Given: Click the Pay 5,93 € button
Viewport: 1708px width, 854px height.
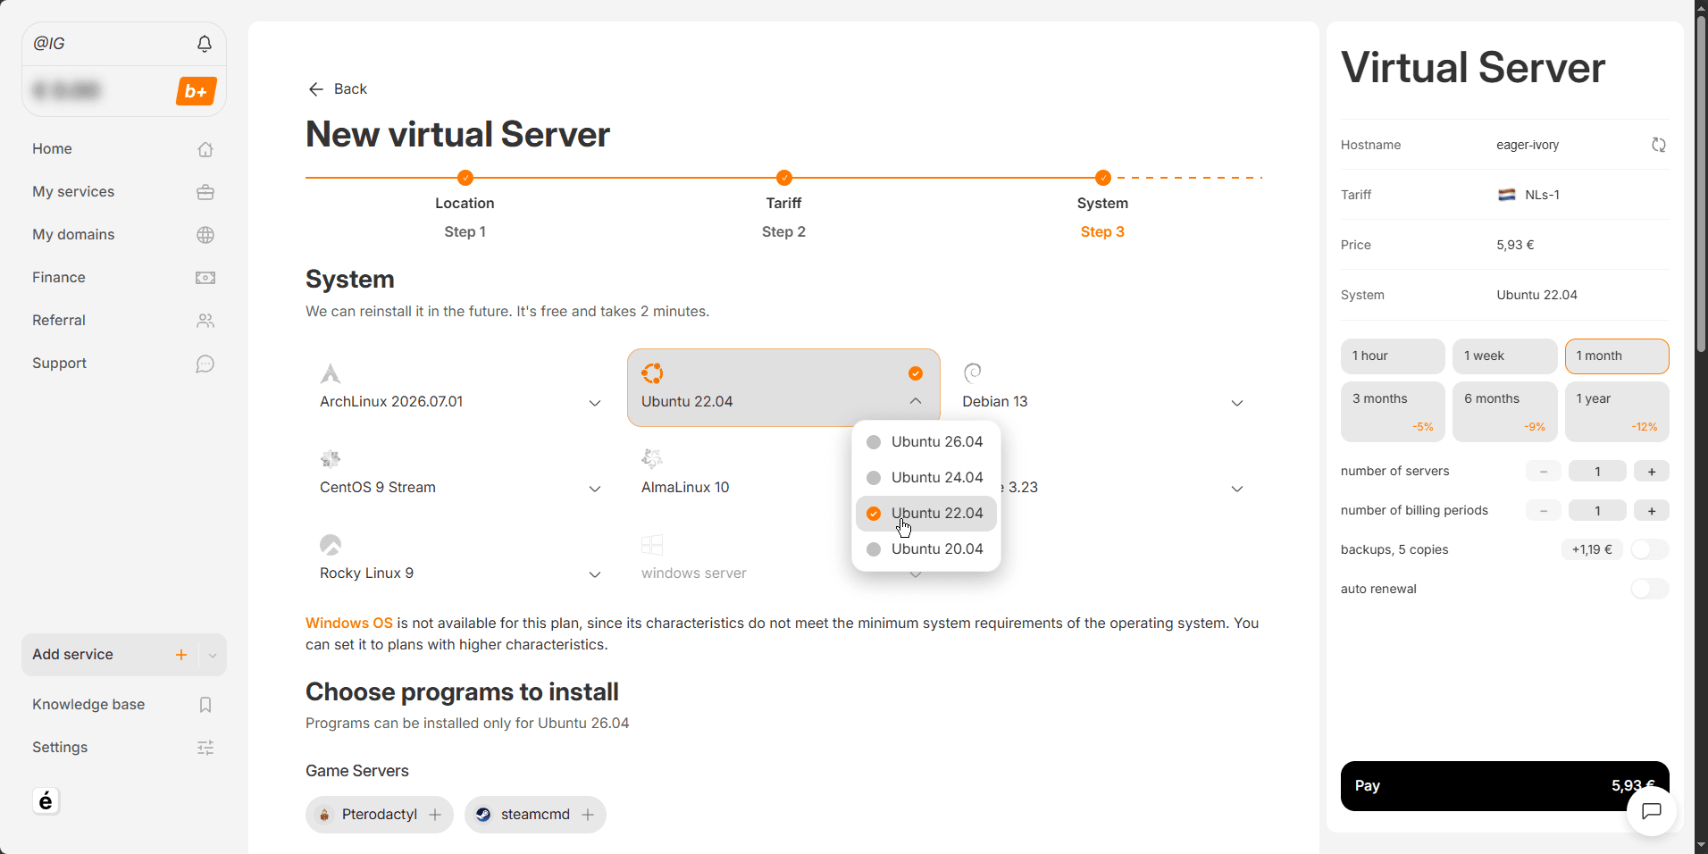Looking at the screenshot, I should 1504,786.
